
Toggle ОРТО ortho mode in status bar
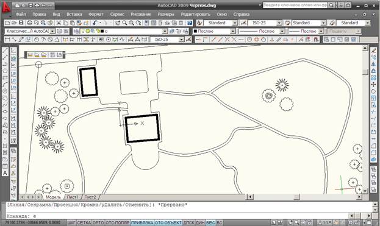[x=98, y=222]
